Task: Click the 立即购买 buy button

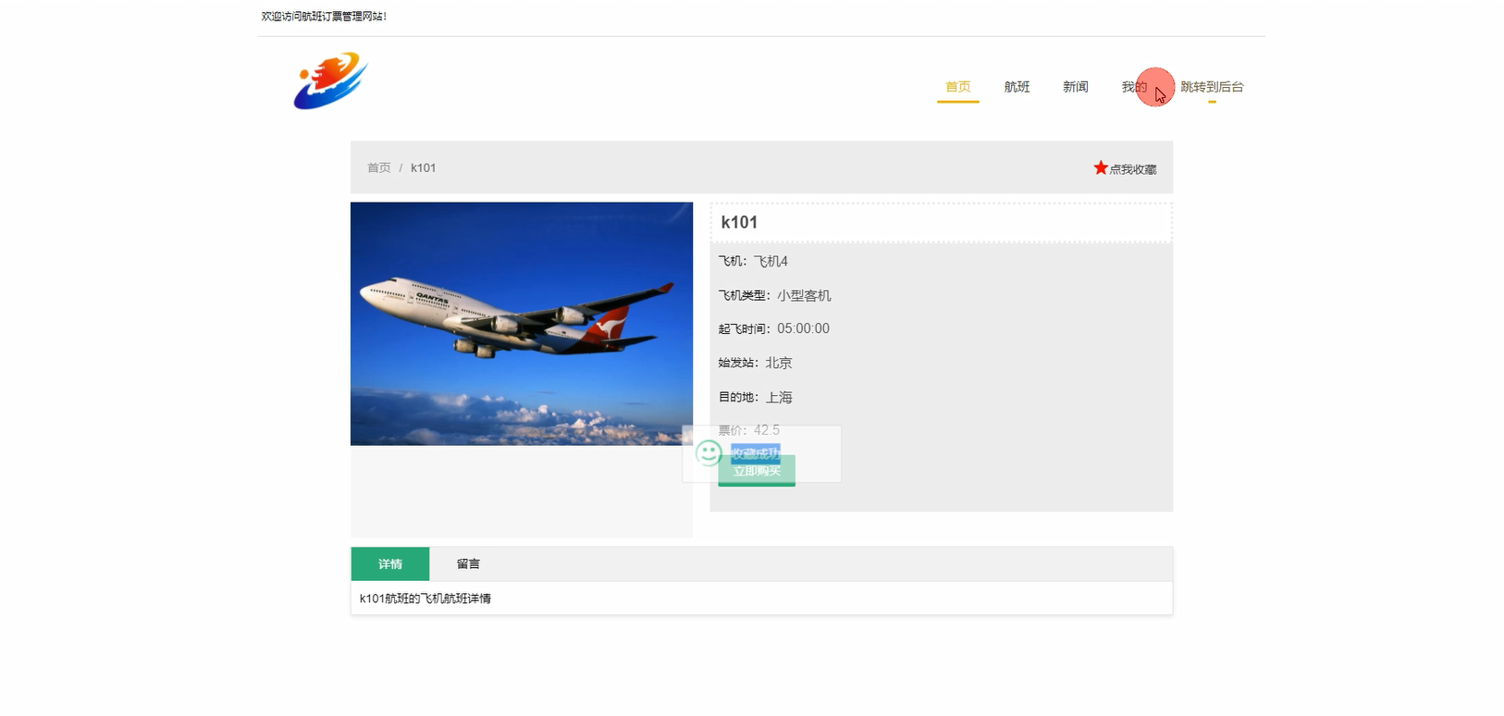Action: pyautogui.click(x=757, y=471)
